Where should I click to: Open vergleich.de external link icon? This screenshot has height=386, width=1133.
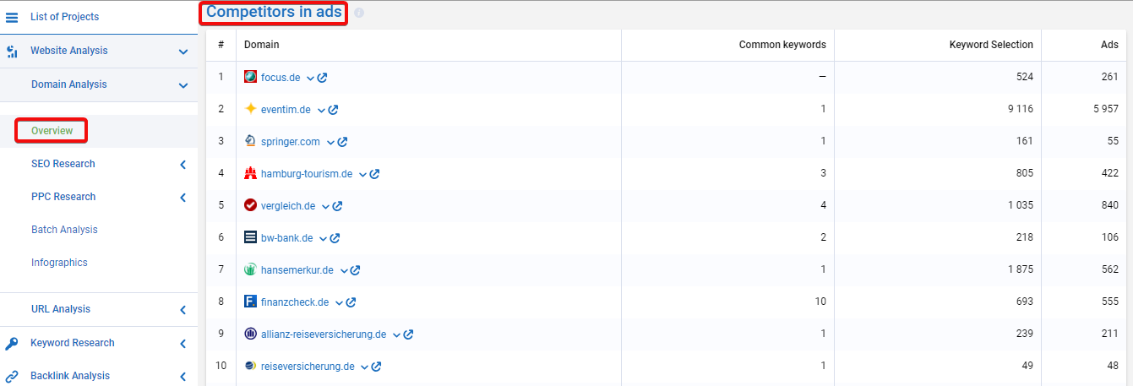[337, 206]
